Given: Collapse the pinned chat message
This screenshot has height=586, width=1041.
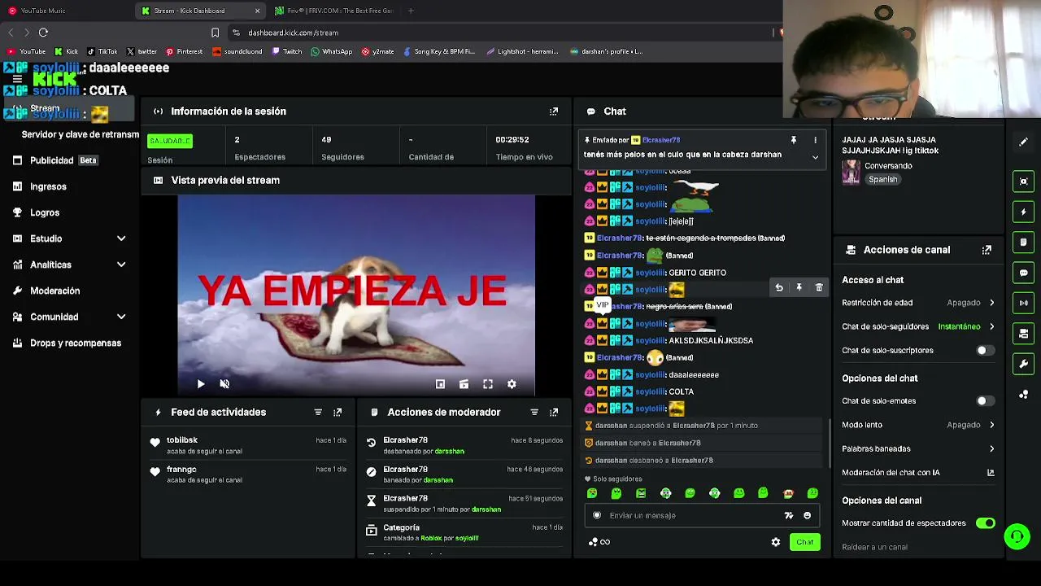Looking at the screenshot, I should click(815, 157).
